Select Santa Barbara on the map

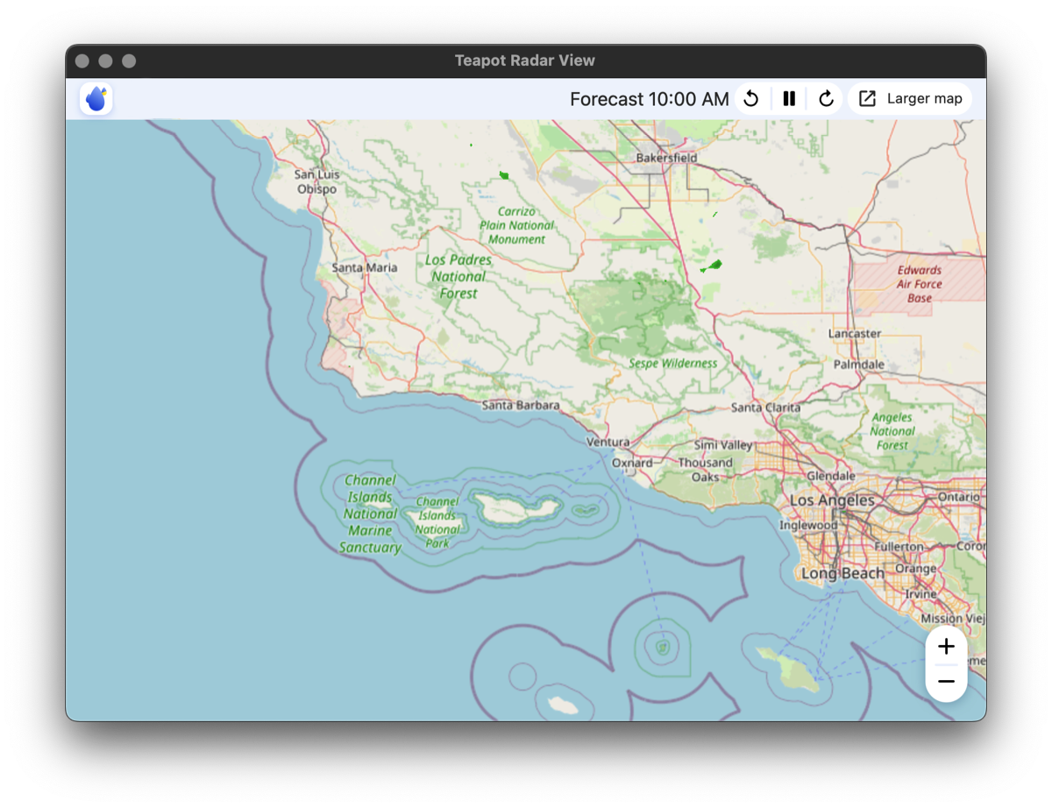(x=521, y=406)
